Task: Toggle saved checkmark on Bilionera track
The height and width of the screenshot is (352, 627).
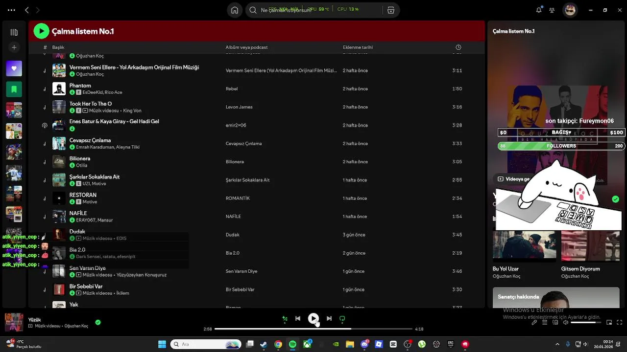Action: 72,165
